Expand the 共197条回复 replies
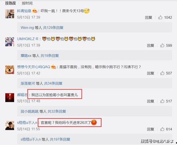The width and height of the screenshot is (177, 145). (x=60, y=139)
